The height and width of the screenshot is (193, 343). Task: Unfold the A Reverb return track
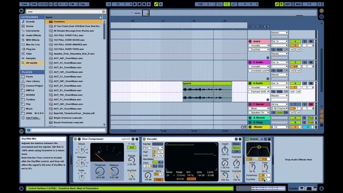(250, 118)
